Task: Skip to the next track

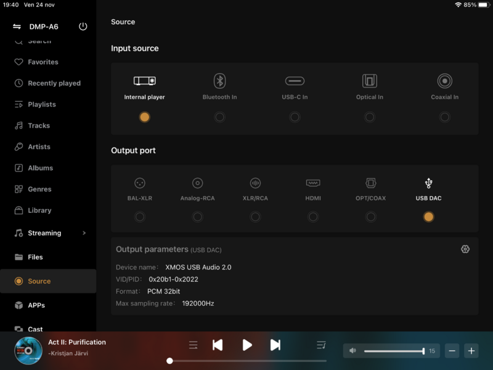Action: pyautogui.click(x=275, y=345)
